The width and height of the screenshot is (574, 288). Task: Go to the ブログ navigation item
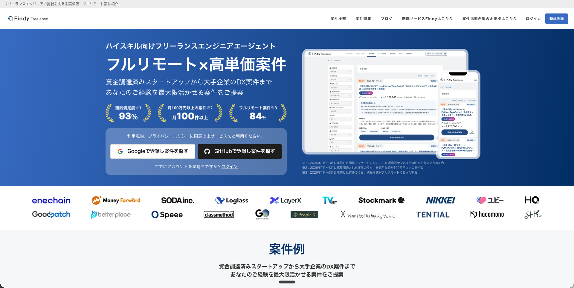pyautogui.click(x=386, y=19)
